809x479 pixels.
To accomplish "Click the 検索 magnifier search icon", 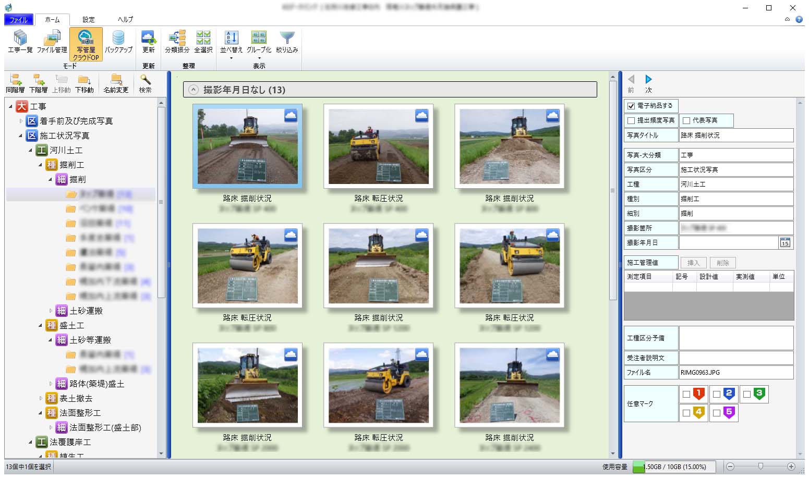I will pos(145,83).
